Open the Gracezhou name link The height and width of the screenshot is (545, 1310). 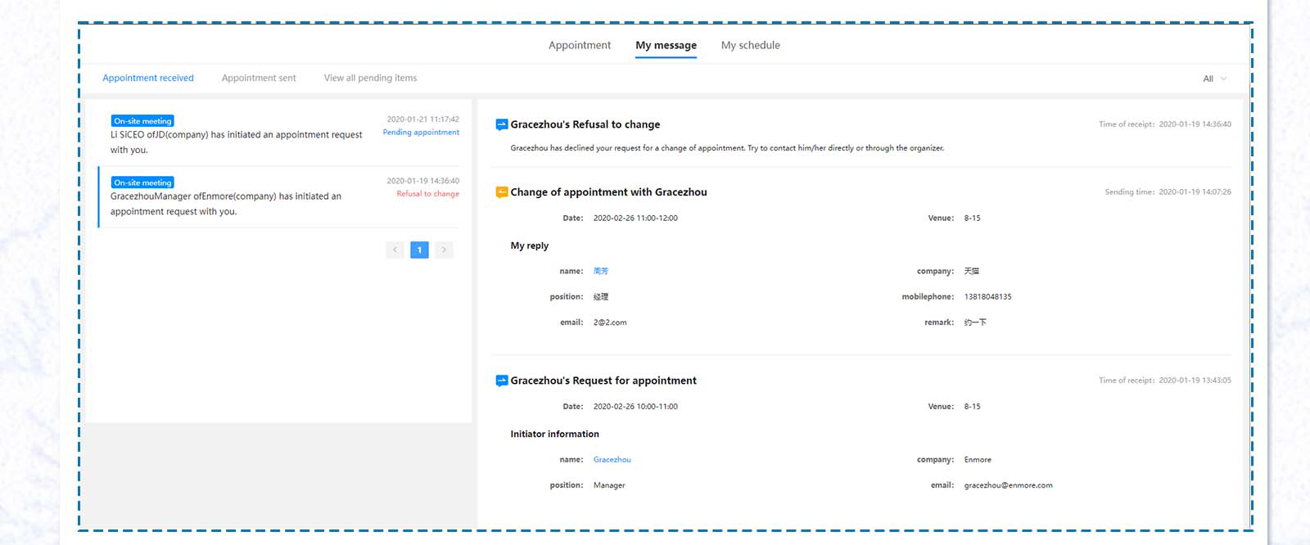click(612, 460)
